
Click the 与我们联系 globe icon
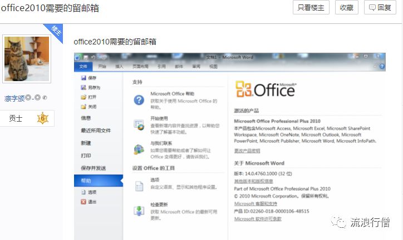[139, 149]
